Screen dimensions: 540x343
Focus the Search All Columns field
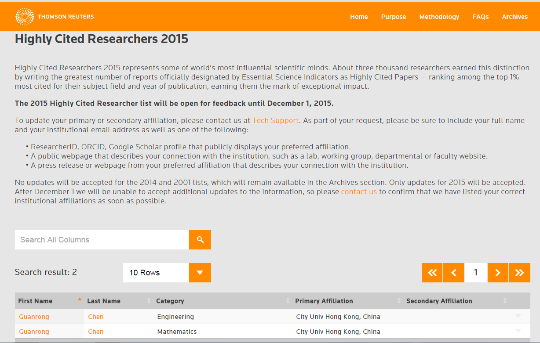click(x=102, y=240)
